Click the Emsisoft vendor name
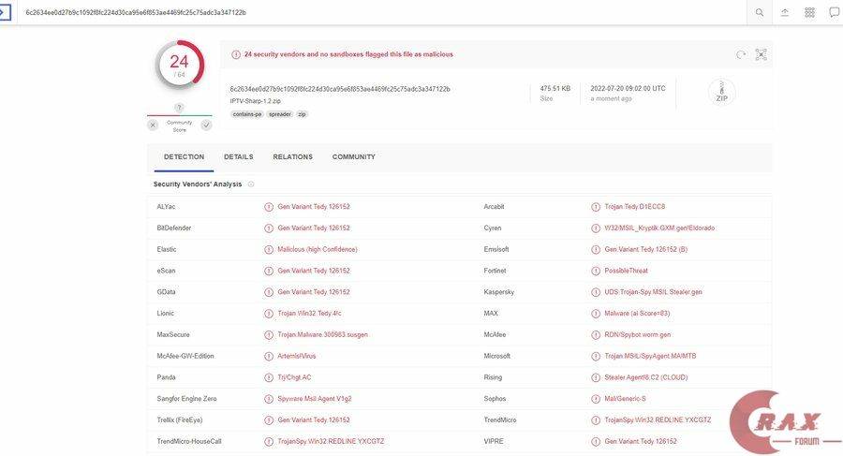This screenshot has height=456, width=843. click(496, 249)
